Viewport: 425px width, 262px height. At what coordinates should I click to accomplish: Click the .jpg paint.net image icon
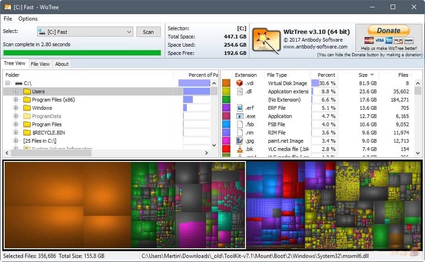click(x=240, y=141)
